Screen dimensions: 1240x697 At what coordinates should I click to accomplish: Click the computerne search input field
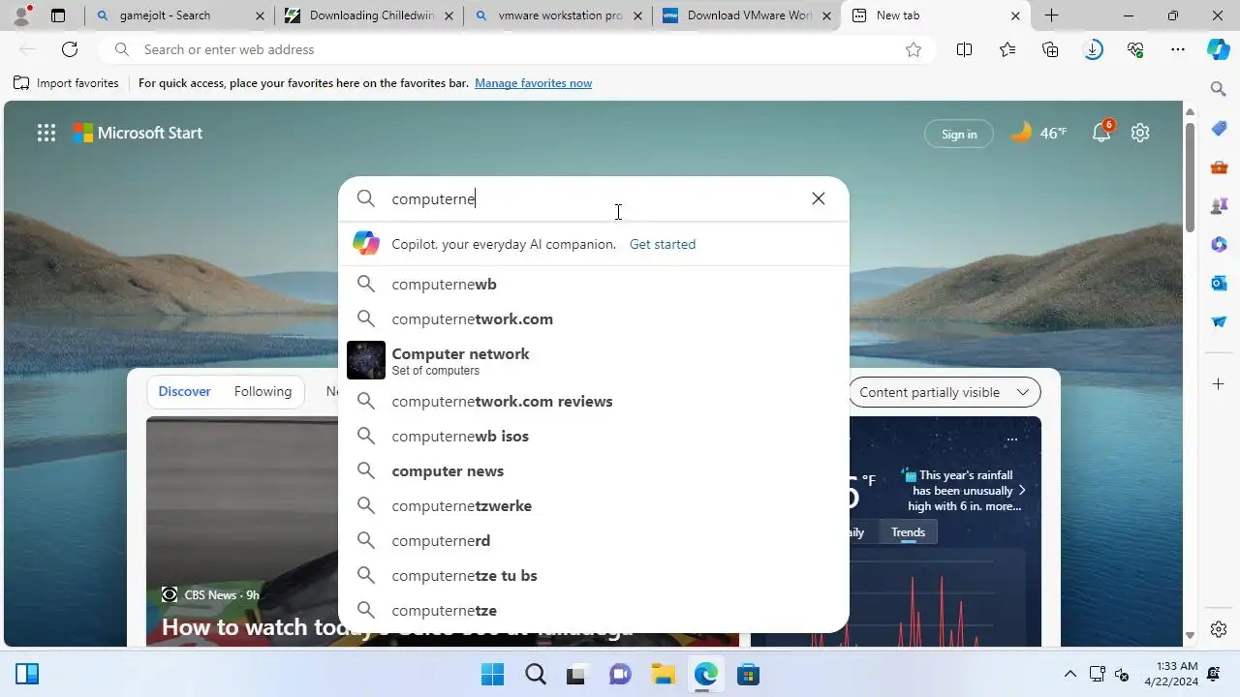click(x=596, y=198)
